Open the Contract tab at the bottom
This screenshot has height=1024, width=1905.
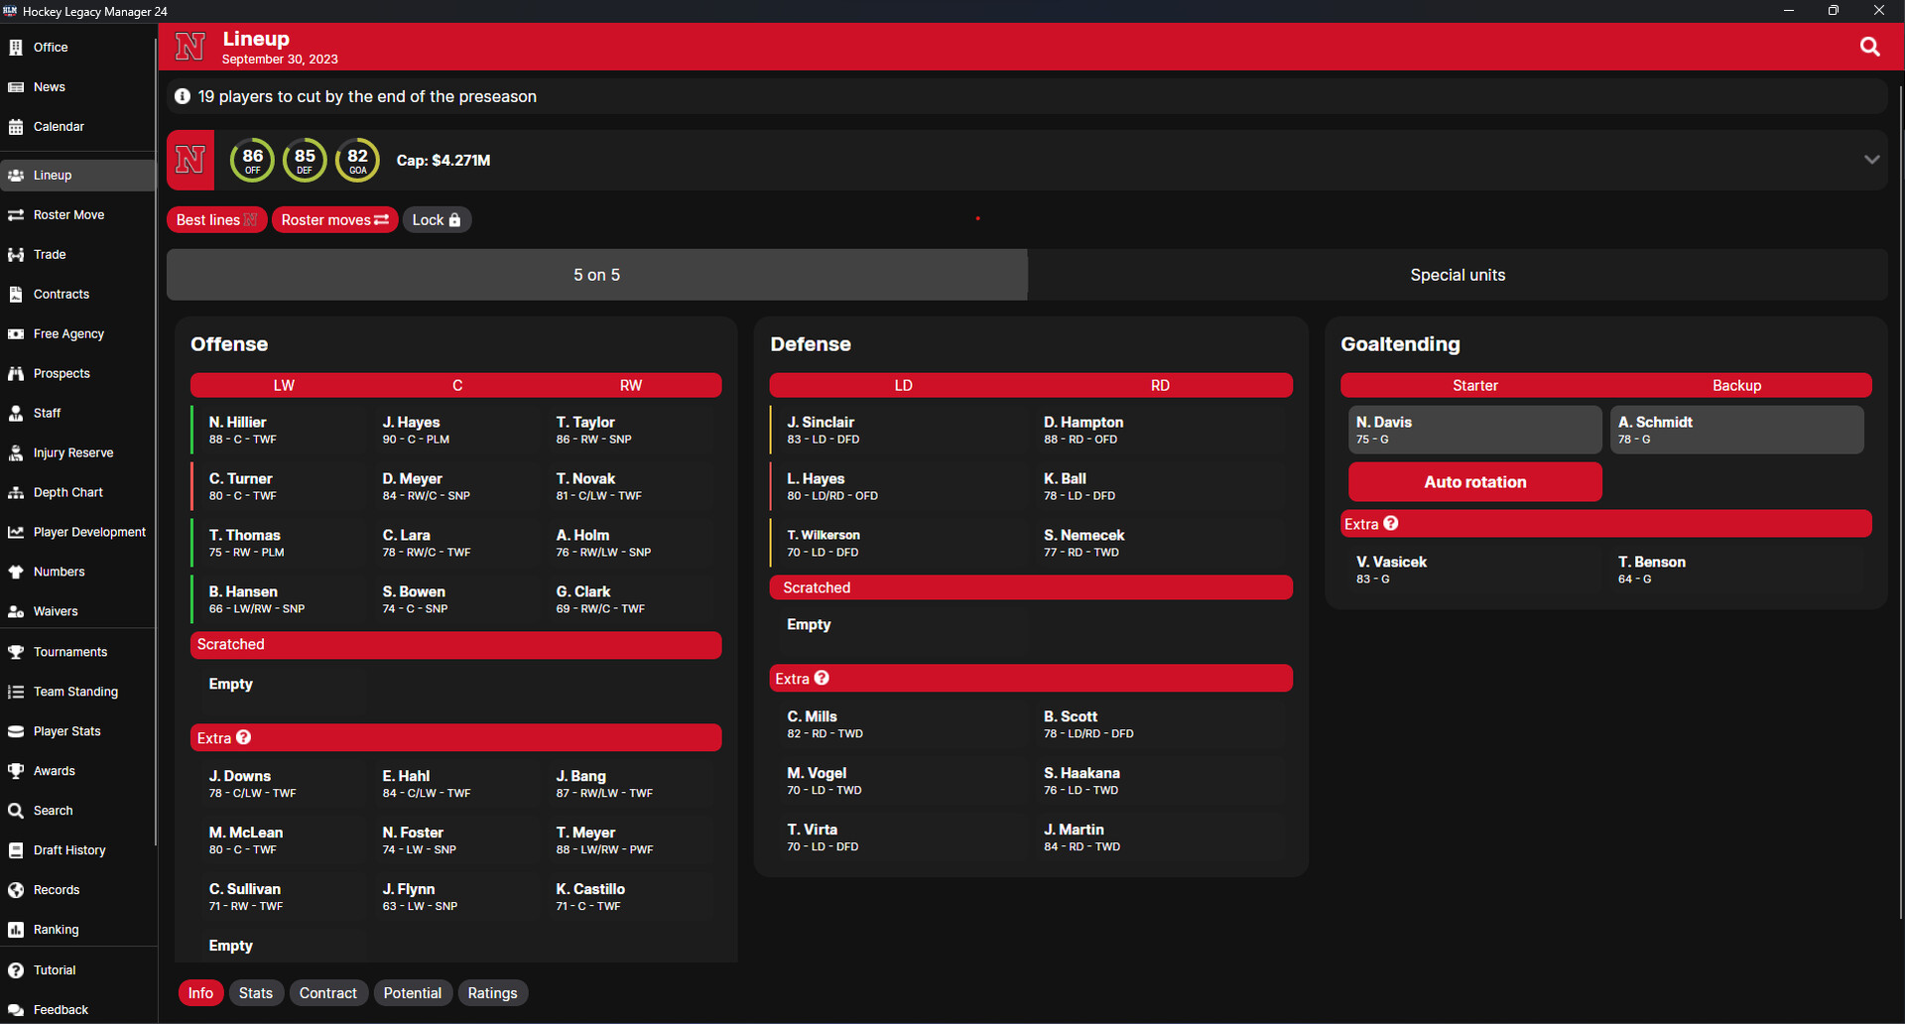328,992
